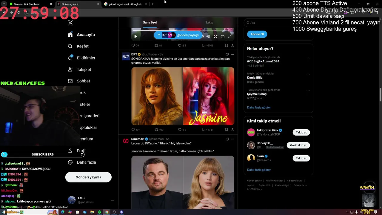Follow back BerkayBE_ with Geri takip et
Viewport: 382px width, 215px height.
click(x=298, y=145)
